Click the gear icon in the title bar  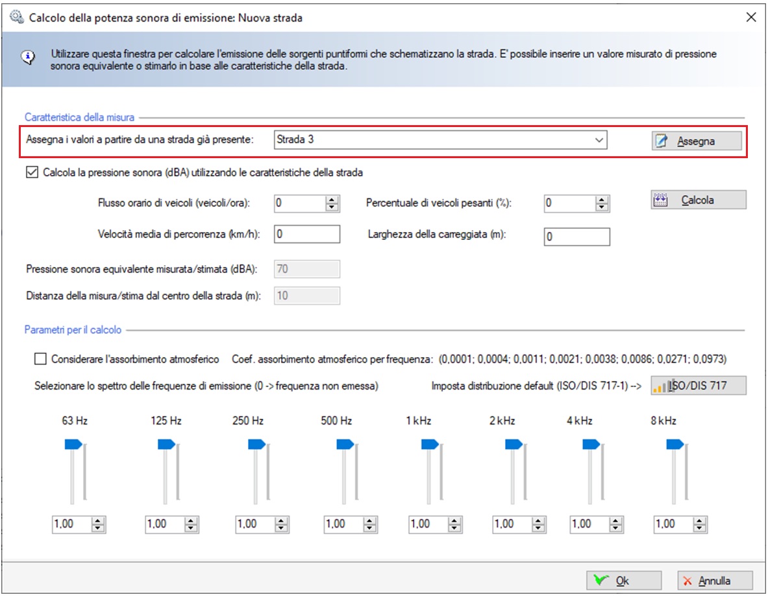click(17, 18)
